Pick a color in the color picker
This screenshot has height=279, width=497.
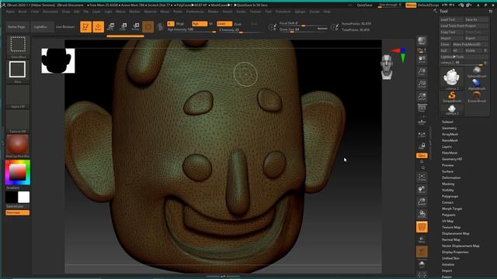(x=17, y=172)
